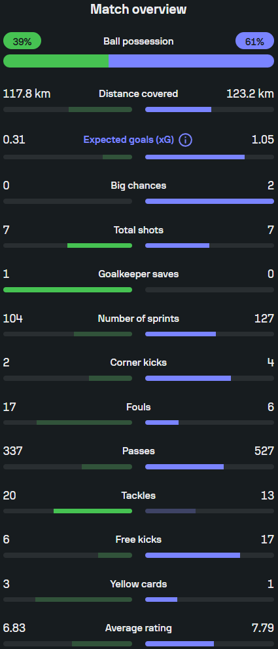This screenshot has width=278, height=649.
Task: Click the Expected goals (xG) link
Action: [129, 140]
